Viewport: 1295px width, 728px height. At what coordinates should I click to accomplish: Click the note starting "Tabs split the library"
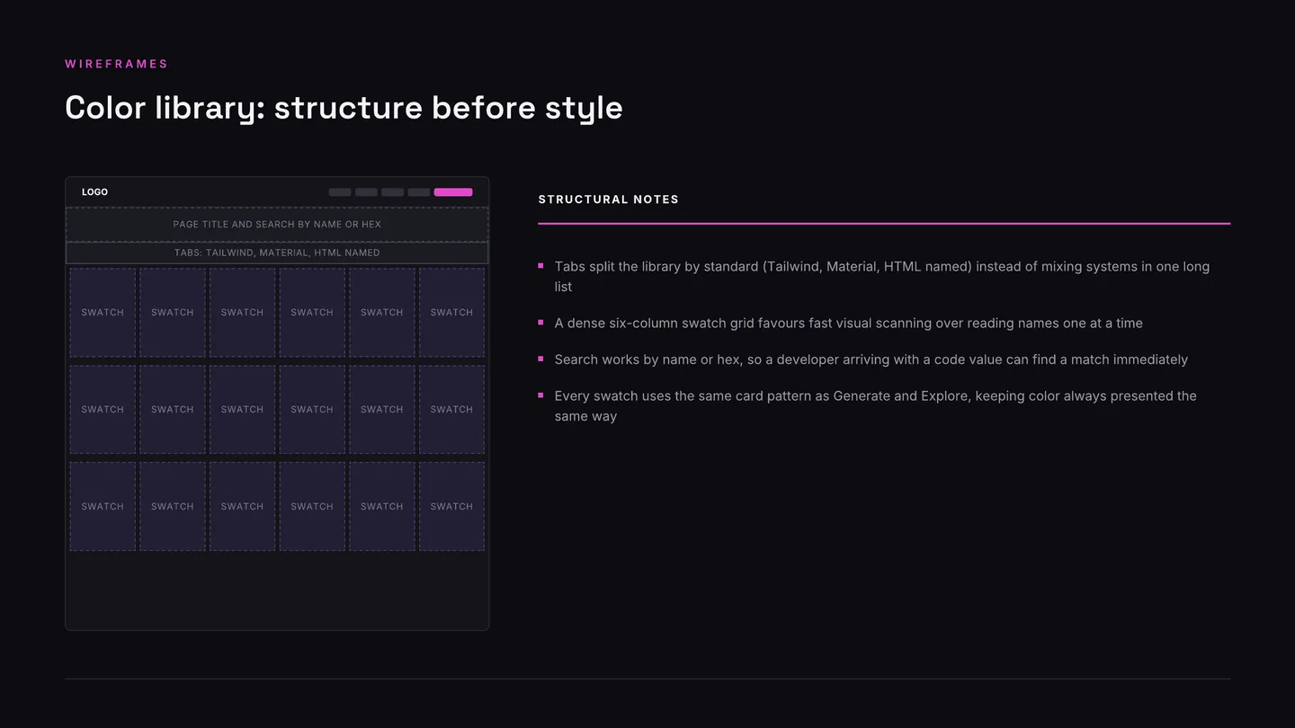pos(882,277)
